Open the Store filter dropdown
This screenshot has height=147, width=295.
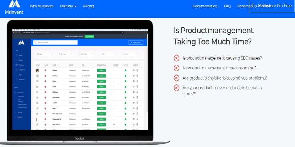[x=108, y=54]
